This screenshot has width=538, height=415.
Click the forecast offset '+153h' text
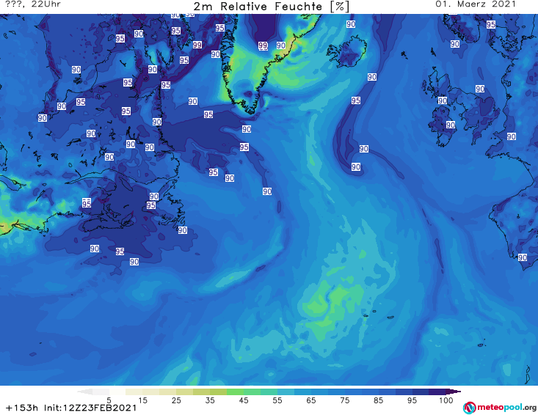pyautogui.click(x=22, y=408)
